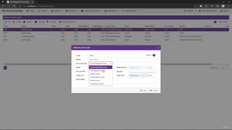Go to the Home menu item
Image resolution: width=232 pixels, height=130 pixels.
tap(30, 11)
